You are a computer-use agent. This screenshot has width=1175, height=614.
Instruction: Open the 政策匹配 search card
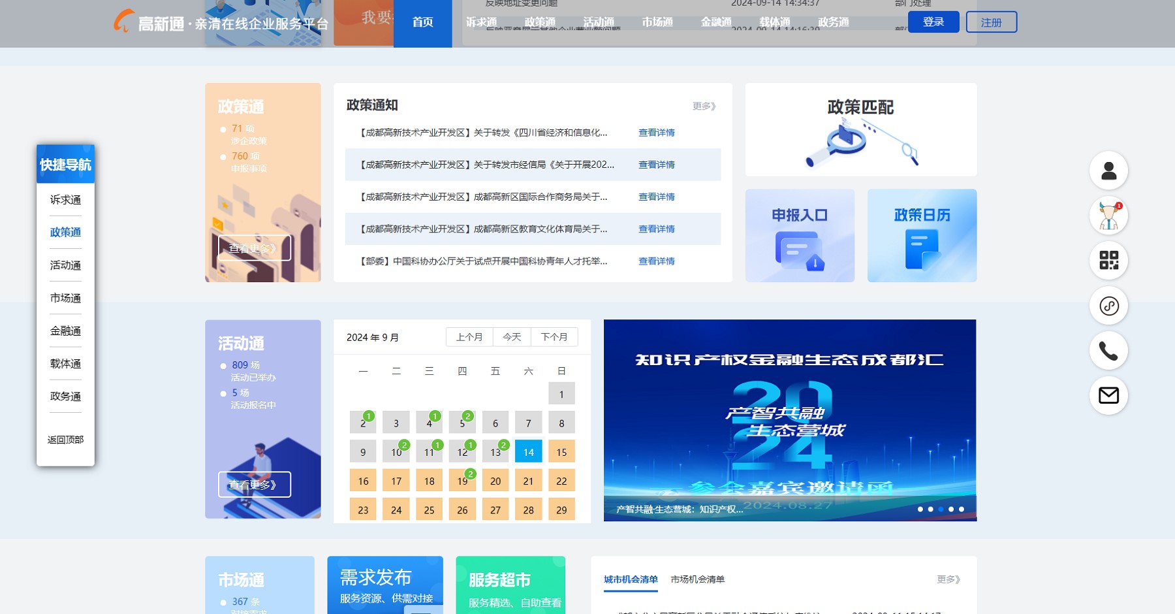860,130
